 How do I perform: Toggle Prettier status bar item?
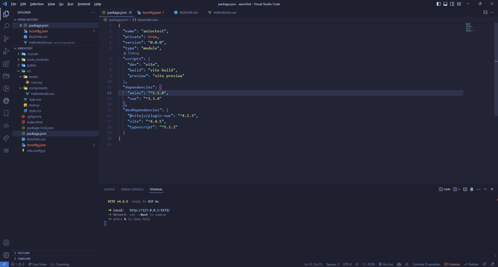click(x=471, y=264)
